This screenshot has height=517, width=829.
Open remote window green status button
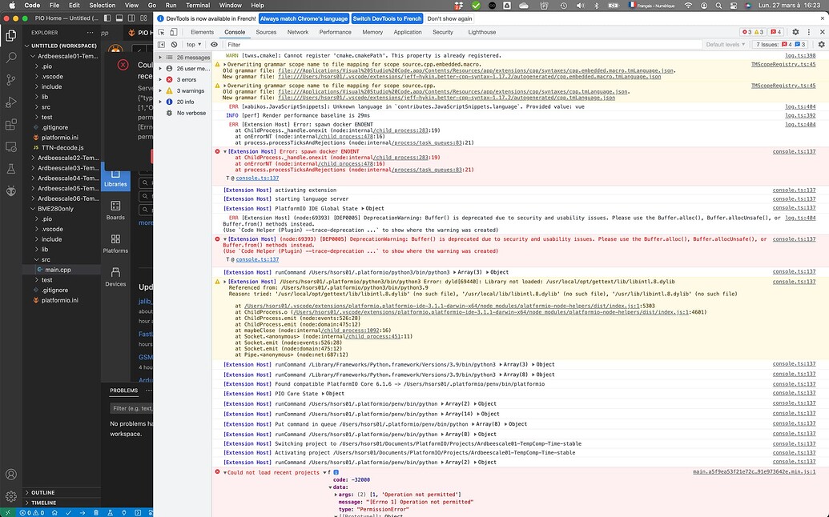(x=7, y=512)
